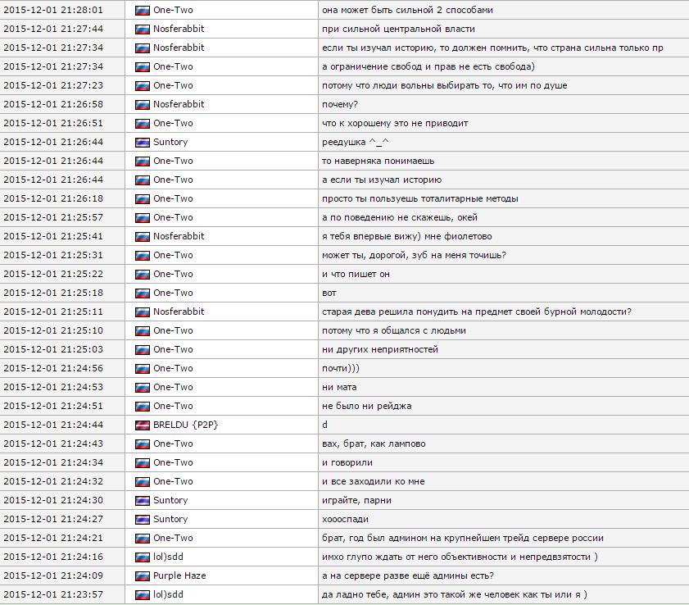Select the message "реедушка ^_^"

[353, 142]
